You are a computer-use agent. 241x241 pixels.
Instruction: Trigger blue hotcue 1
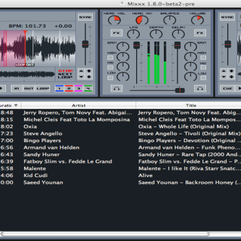[x=60, y=89]
